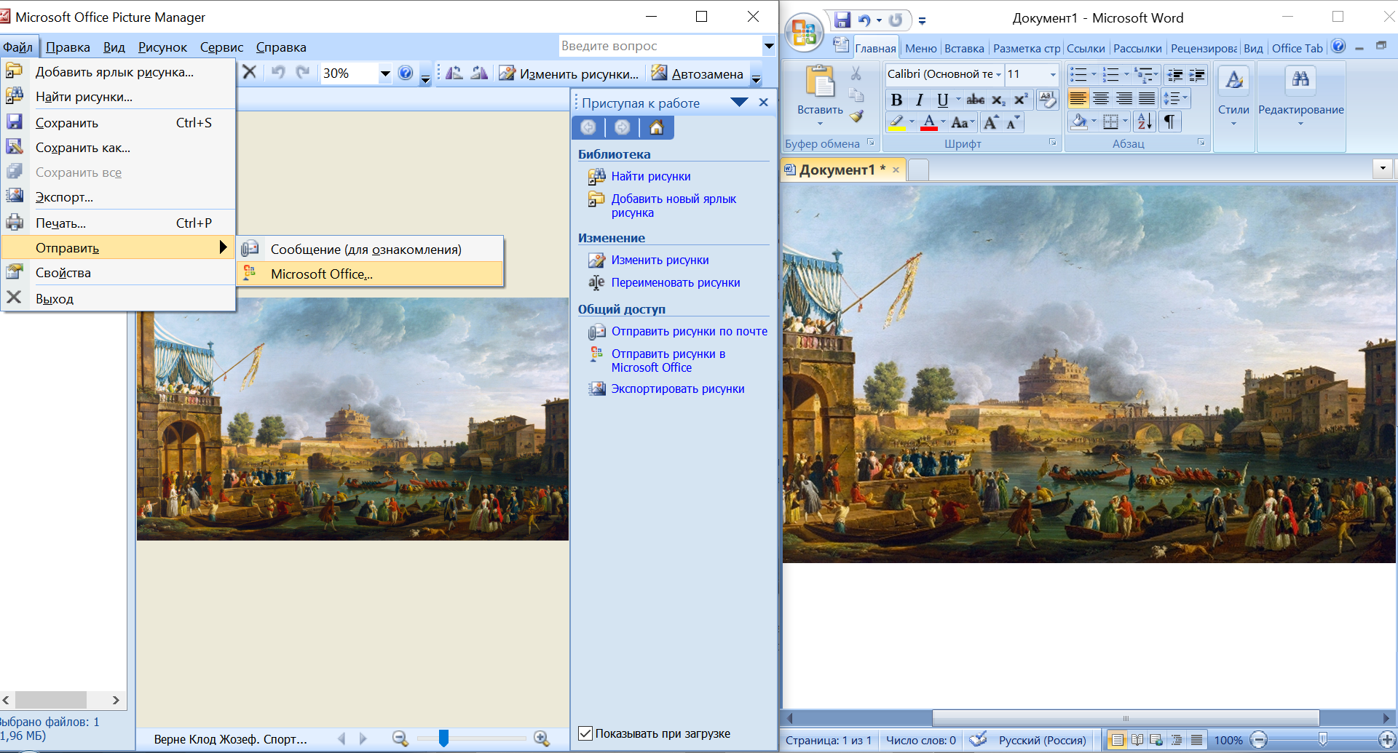Image resolution: width=1398 pixels, height=753 pixels.
Task: Click 'Введите вопрос' help search field
Action: pos(660,46)
